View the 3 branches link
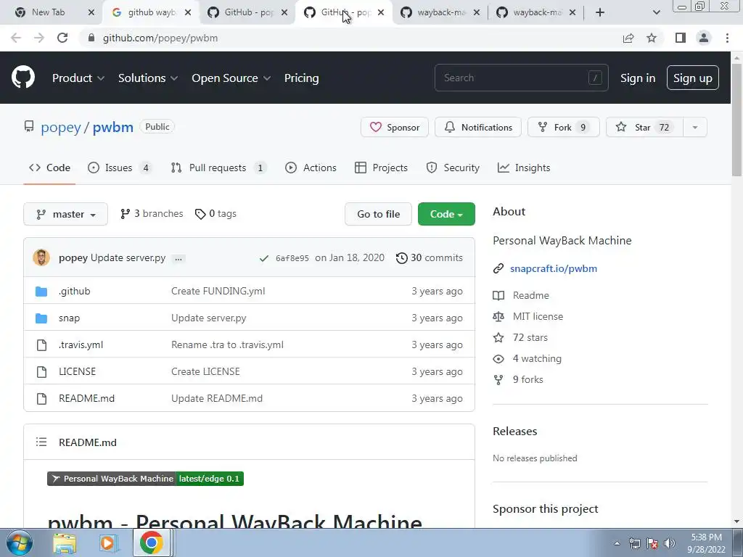Image resolution: width=743 pixels, height=557 pixels. [x=152, y=214]
